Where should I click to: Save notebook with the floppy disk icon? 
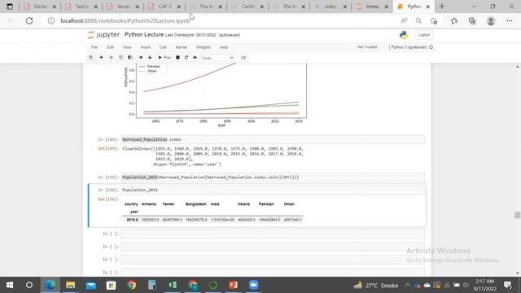[90, 58]
